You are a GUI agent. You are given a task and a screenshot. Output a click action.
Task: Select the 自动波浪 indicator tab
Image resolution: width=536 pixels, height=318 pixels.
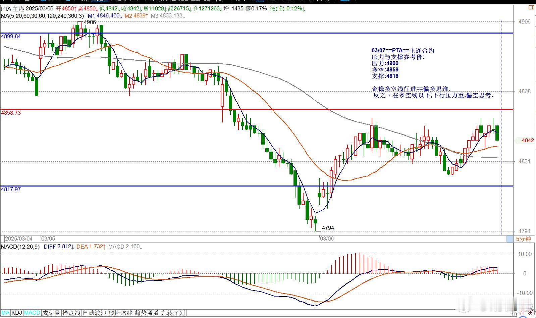tap(95, 313)
